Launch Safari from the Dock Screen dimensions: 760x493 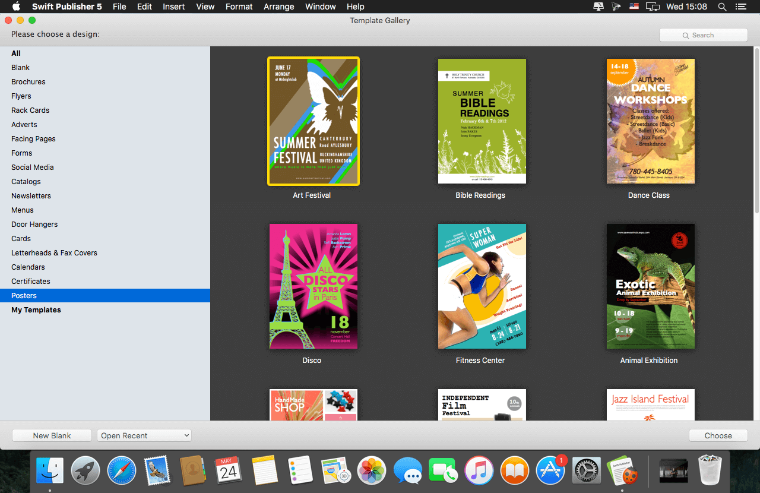pyautogui.click(x=122, y=471)
